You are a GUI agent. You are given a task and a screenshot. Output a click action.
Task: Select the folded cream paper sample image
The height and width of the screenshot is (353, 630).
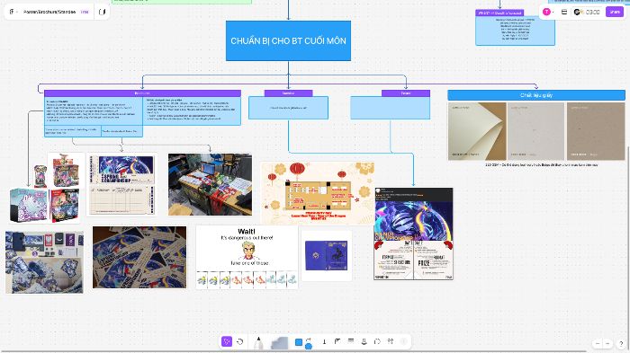[x=477, y=131]
